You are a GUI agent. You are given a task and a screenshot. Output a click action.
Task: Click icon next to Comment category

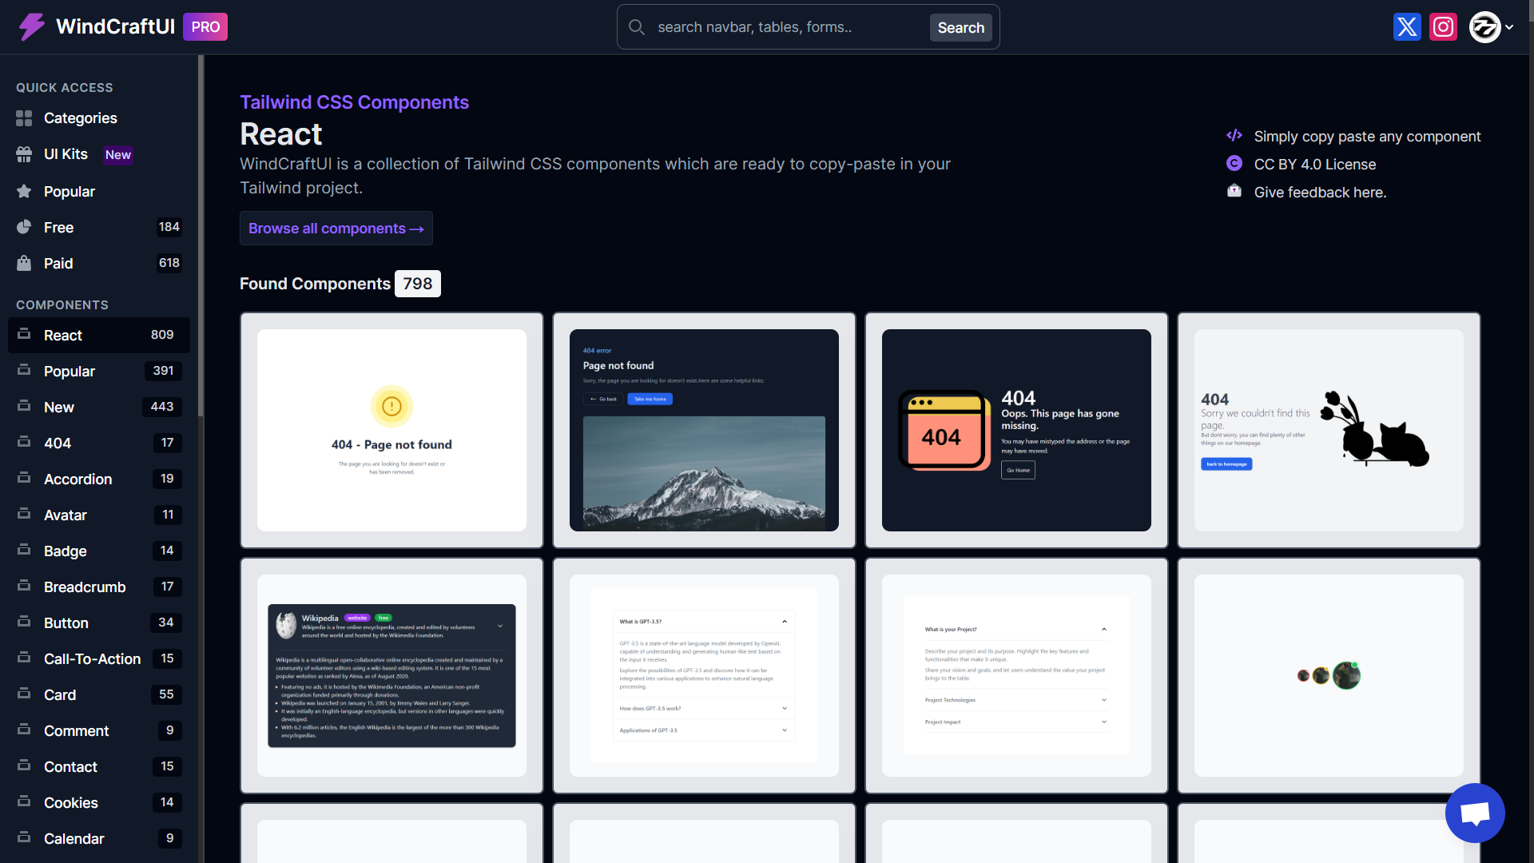tap(24, 729)
